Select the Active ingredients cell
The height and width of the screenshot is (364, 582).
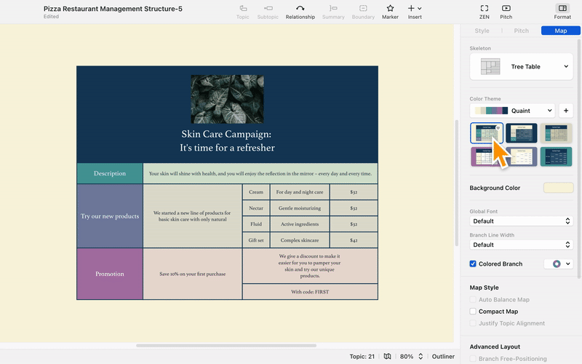(300, 224)
